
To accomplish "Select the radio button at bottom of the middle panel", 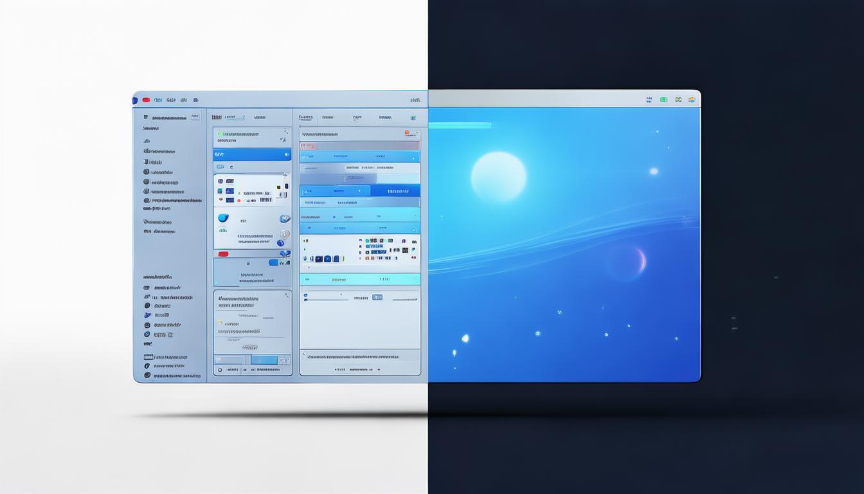I will point(220,370).
